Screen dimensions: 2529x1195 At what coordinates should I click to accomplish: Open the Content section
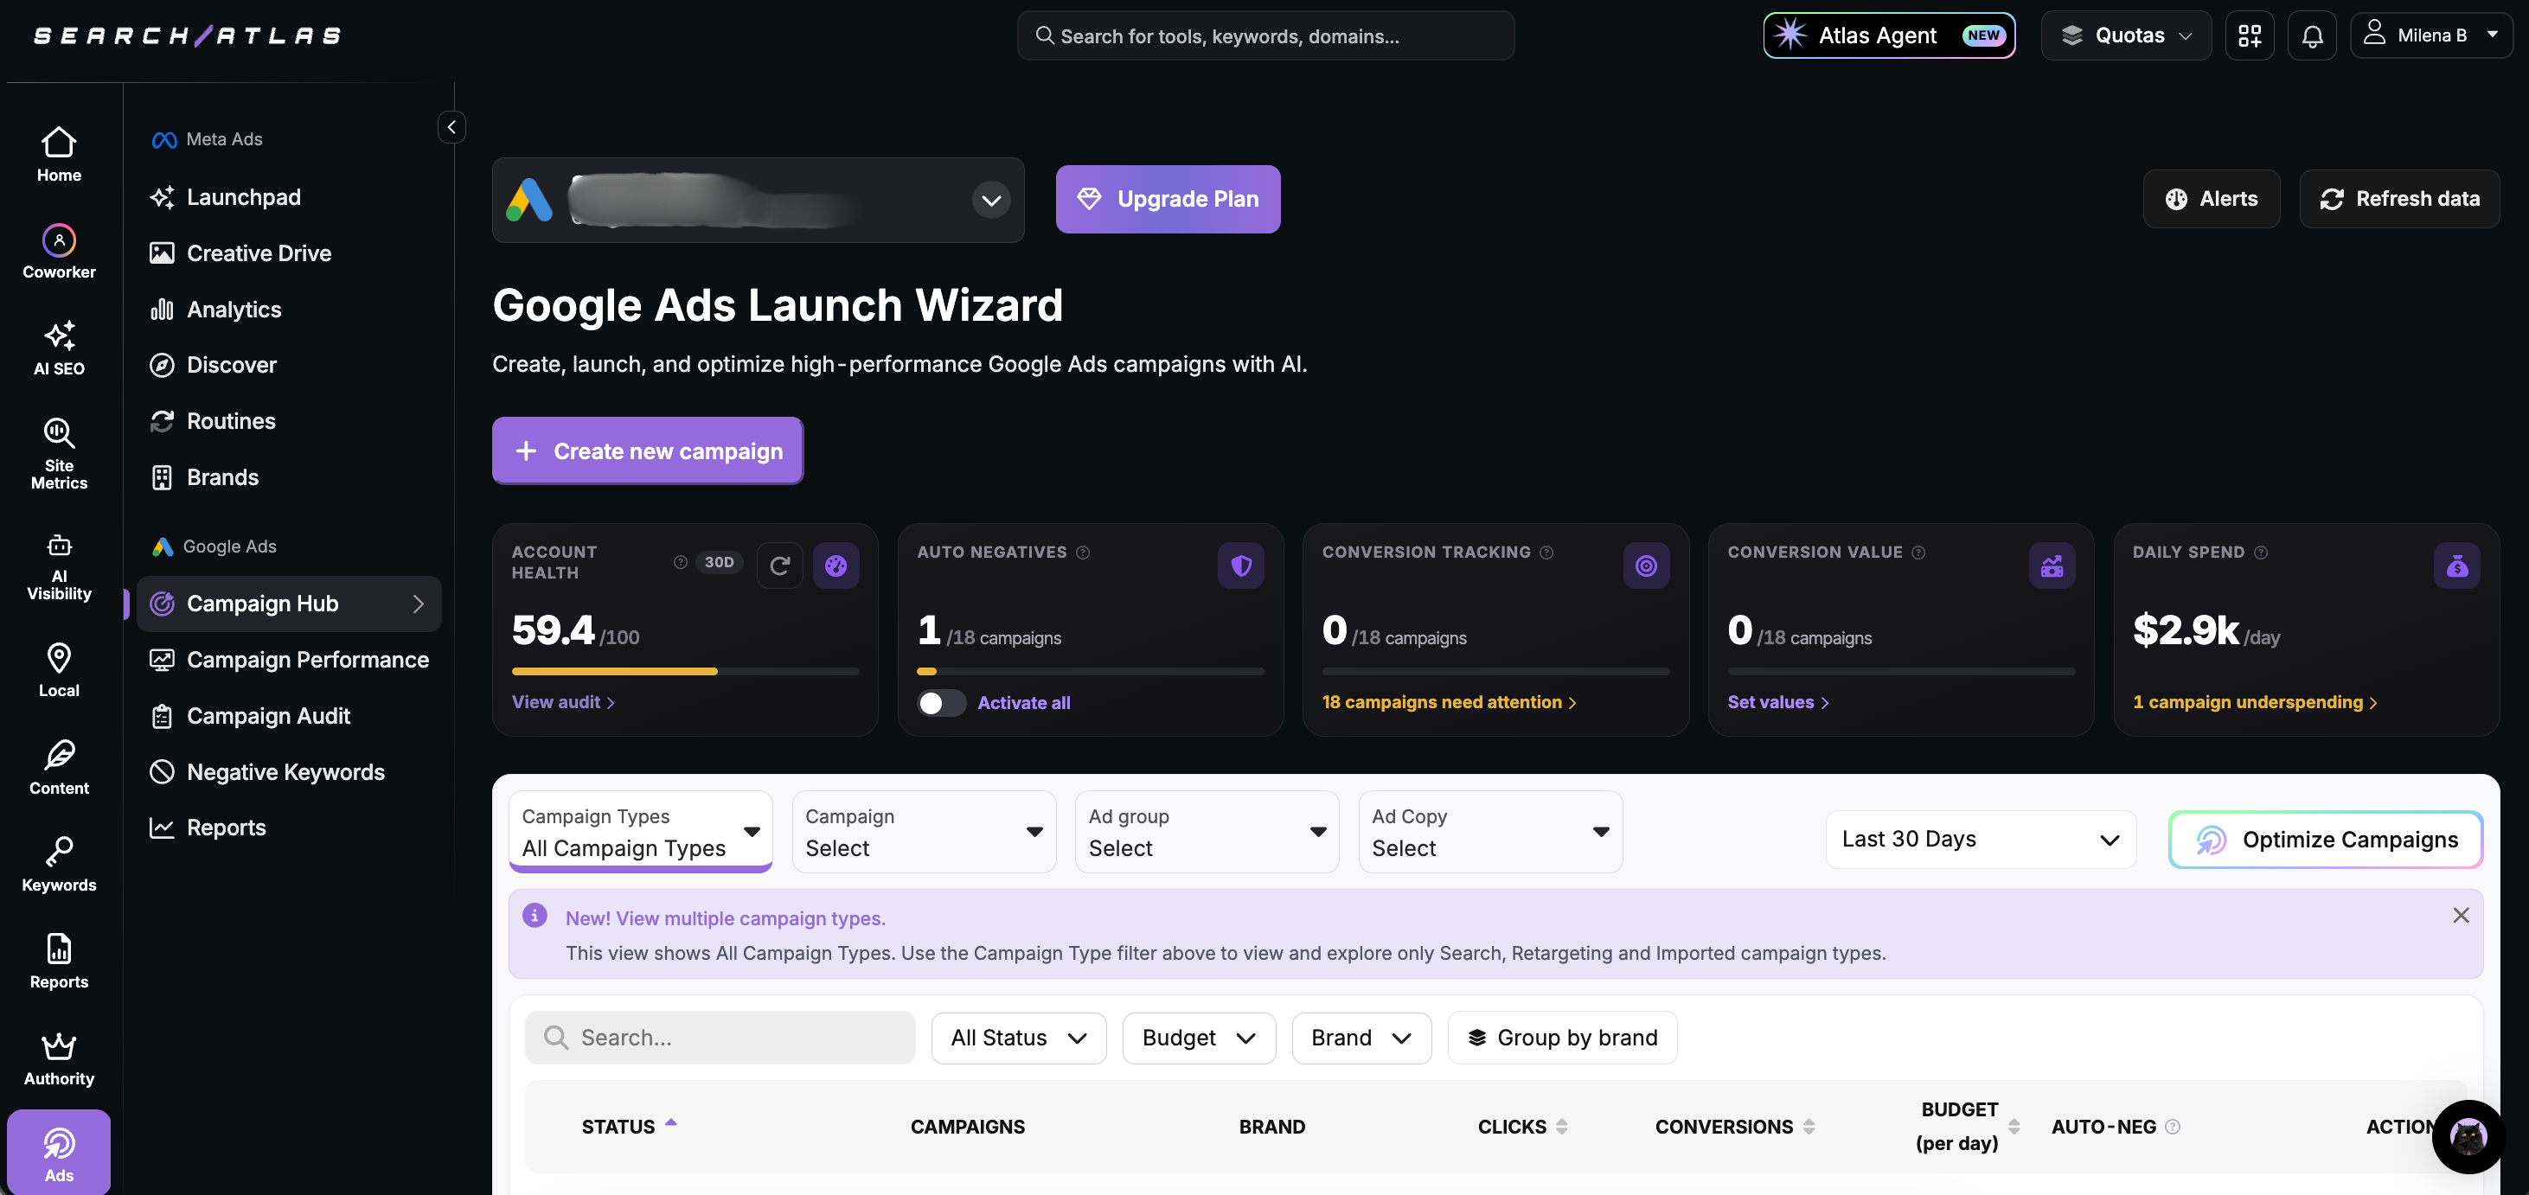(59, 767)
